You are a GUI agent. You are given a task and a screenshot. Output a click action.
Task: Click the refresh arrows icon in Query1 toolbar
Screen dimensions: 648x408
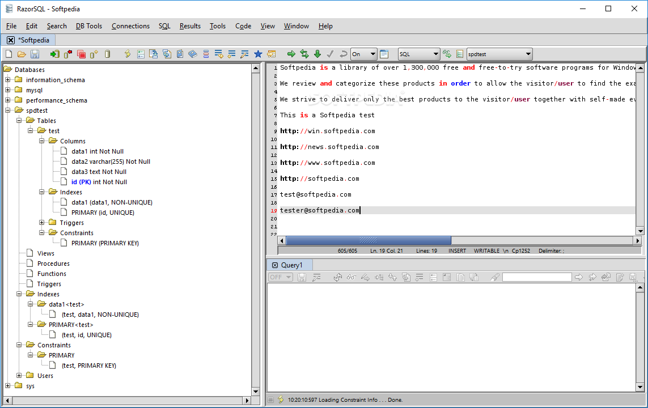coord(338,278)
